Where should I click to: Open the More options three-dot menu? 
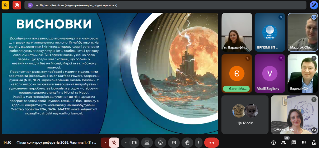pos(198,142)
